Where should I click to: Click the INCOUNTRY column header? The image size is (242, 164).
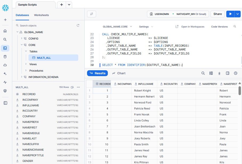(x=167, y=84)
